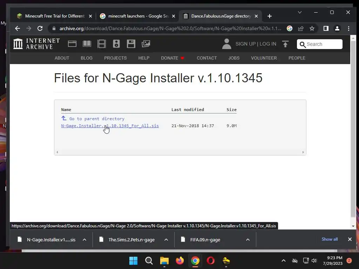Viewport: 359px width, 269px height.
Task: Bookmark this page with the star
Action: (312, 28)
